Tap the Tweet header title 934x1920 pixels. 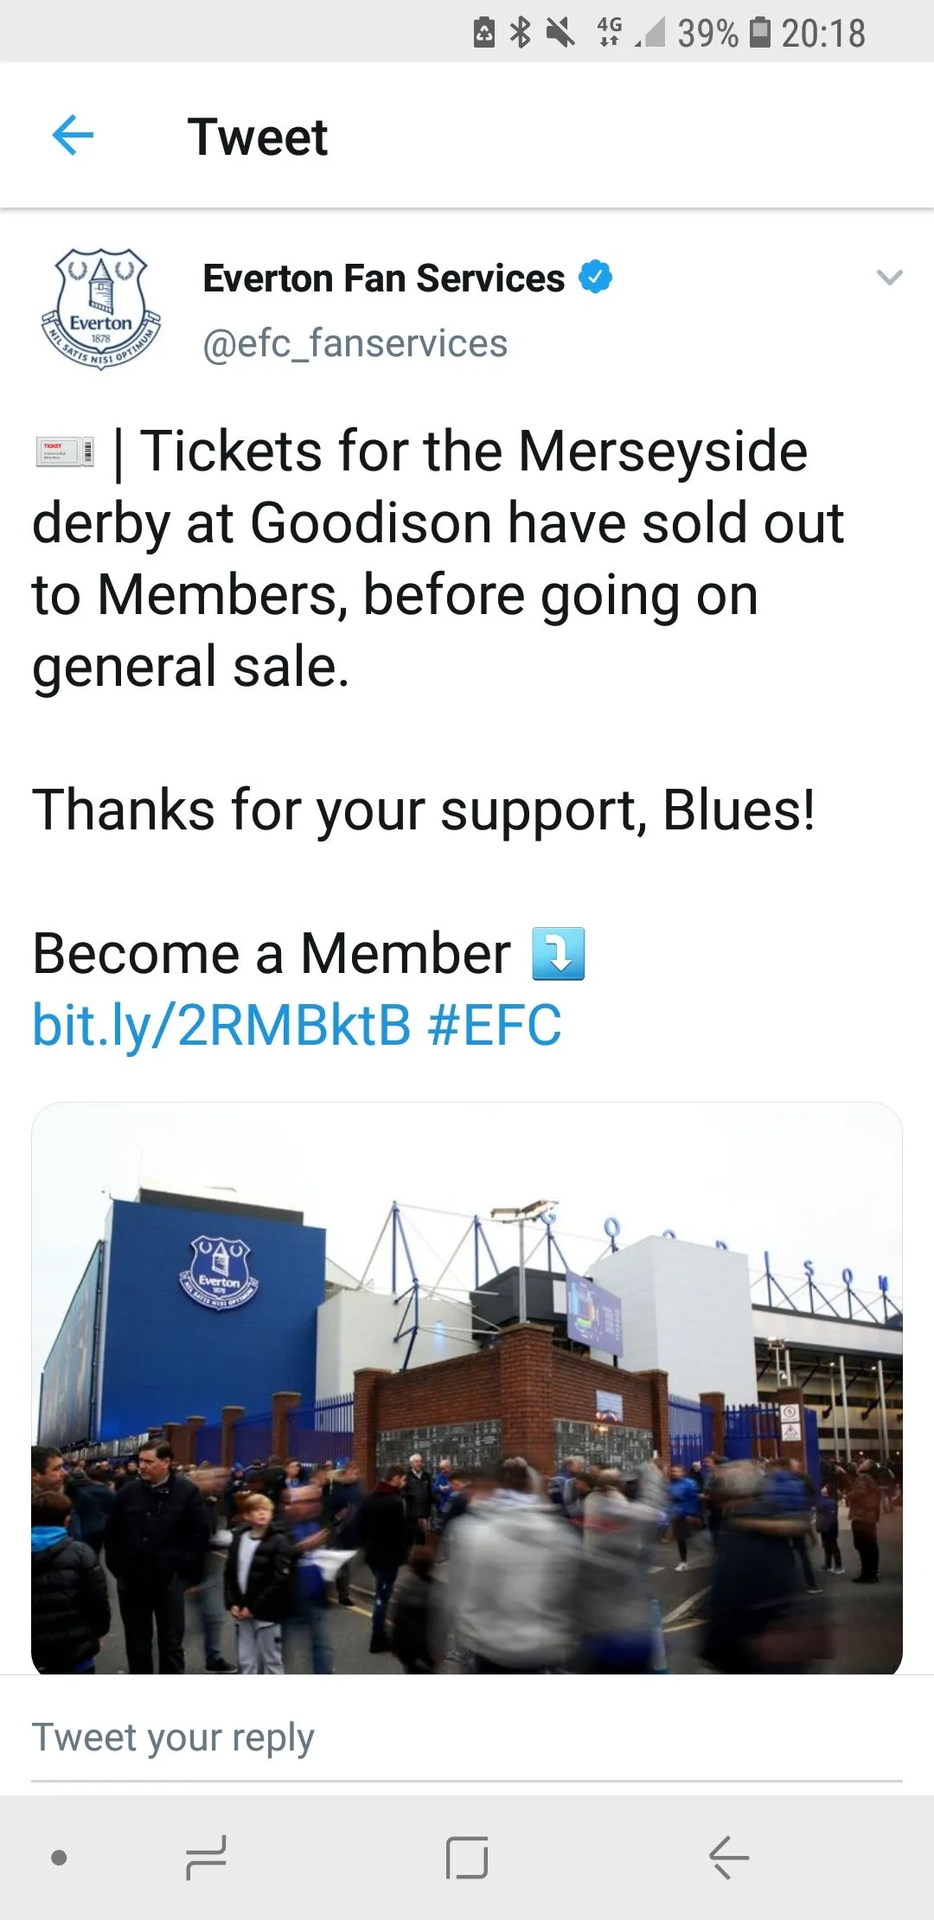[258, 137]
